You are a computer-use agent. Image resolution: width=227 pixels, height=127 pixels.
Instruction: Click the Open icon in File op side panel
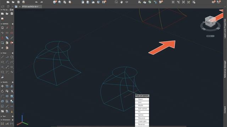pos(7,14)
